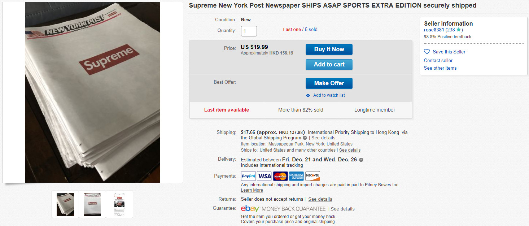
Task: Select the first newspaper stack thumbnail
Action: [65, 204]
